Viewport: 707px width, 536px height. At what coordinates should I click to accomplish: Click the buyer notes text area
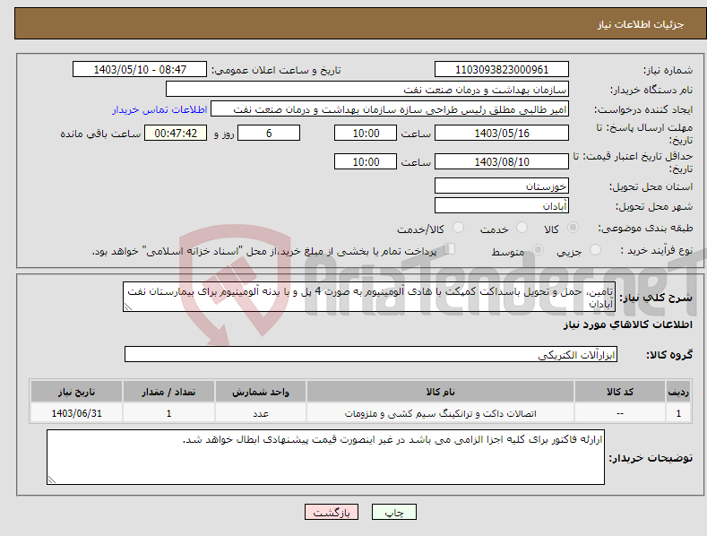point(325,457)
